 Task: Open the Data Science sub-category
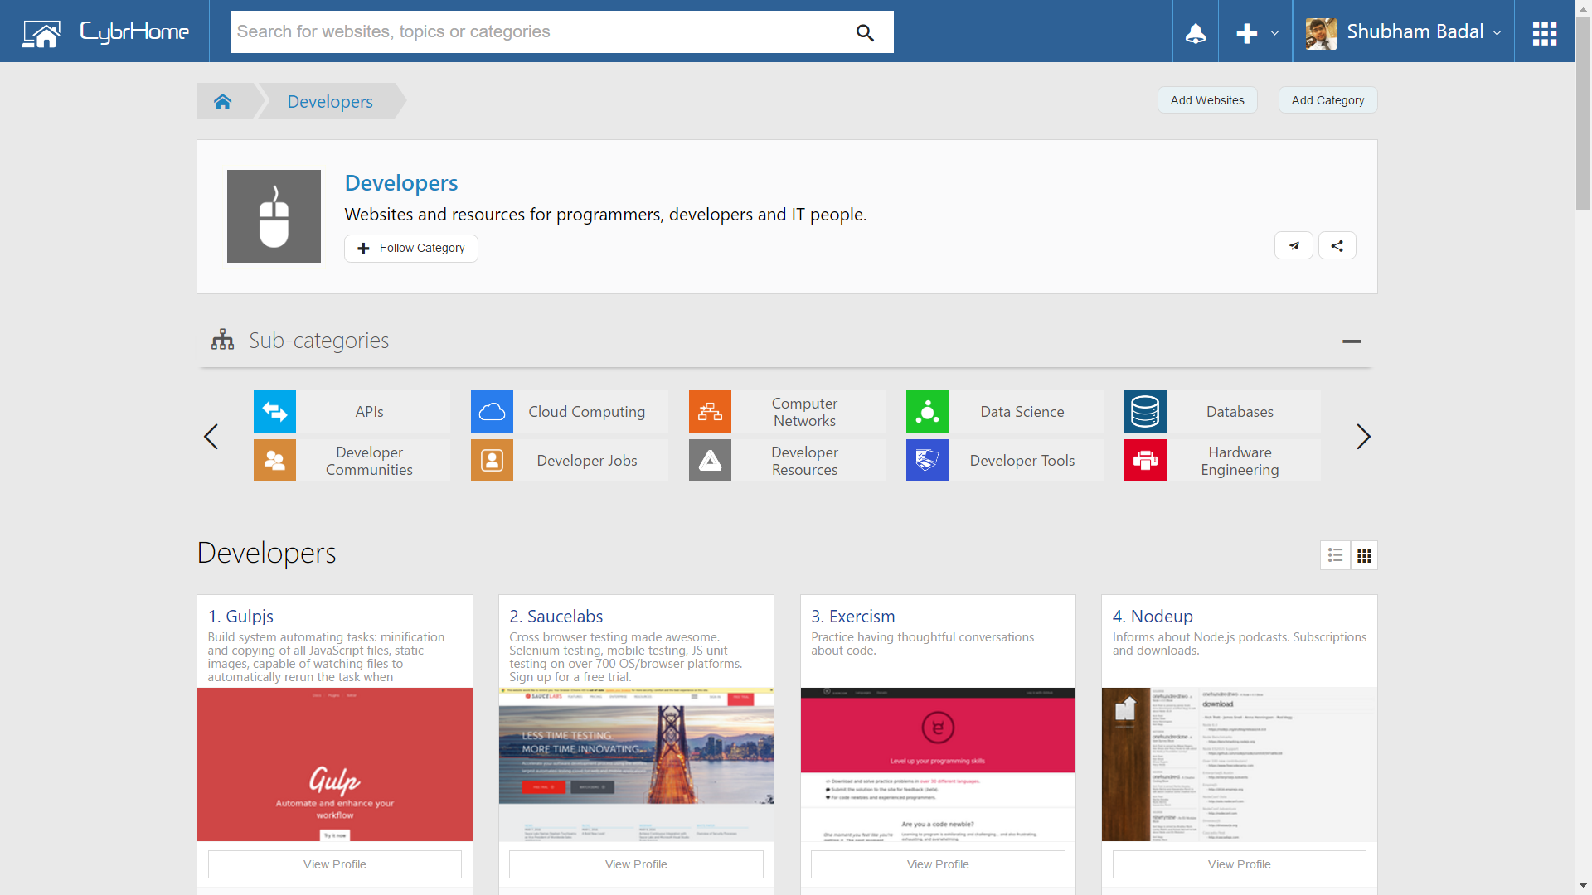1022,412
